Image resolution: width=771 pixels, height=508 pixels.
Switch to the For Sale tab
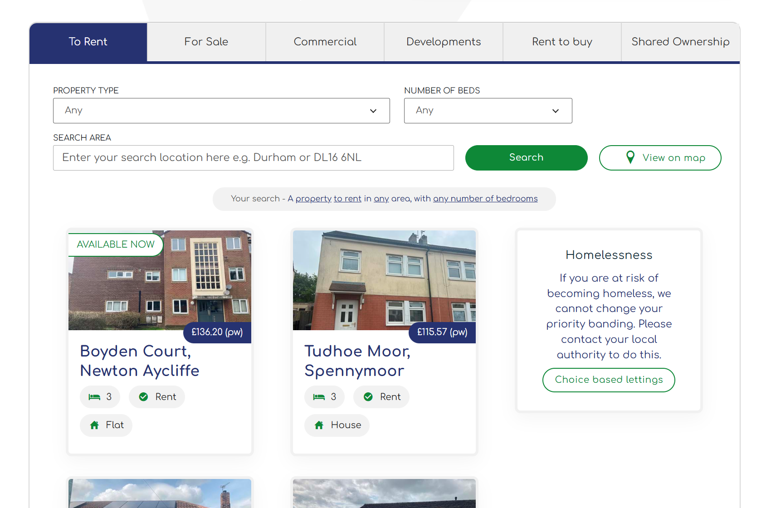[206, 42]
